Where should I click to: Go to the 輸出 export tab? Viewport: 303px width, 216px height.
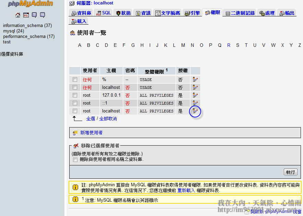[287, 13]
